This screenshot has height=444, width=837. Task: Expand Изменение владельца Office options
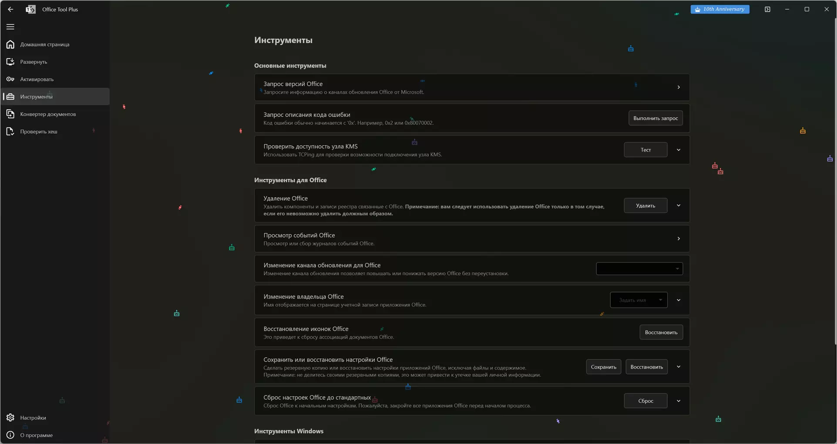tap(679, 300)
